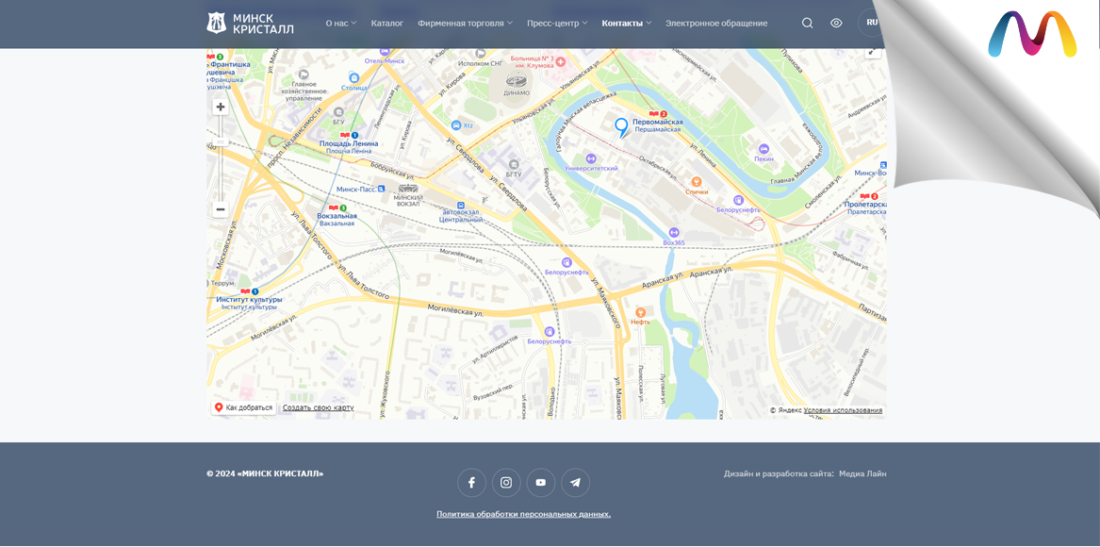Expand the Пресс-центр menu
Screen dimensions: 1100x547
[x=558, y=24]
